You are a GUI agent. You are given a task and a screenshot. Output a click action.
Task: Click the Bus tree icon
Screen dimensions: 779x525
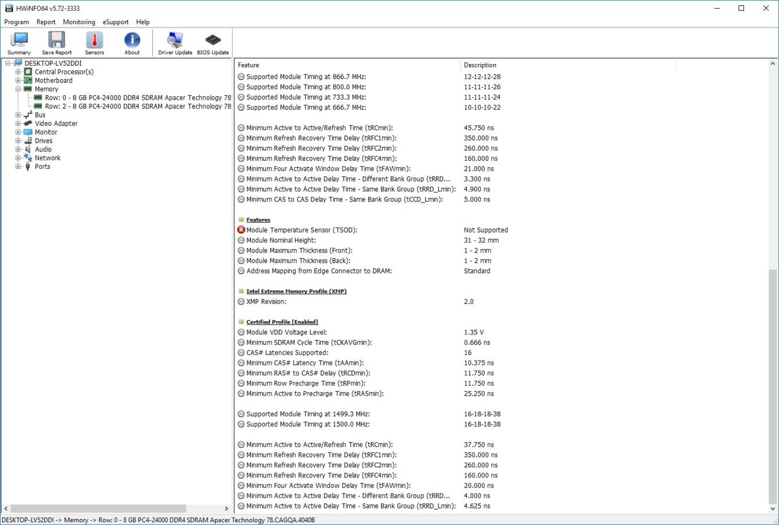point(28,115)
